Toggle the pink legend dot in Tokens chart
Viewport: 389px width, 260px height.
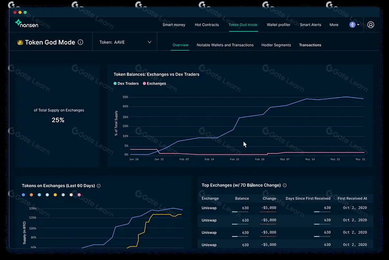[79, 195]
